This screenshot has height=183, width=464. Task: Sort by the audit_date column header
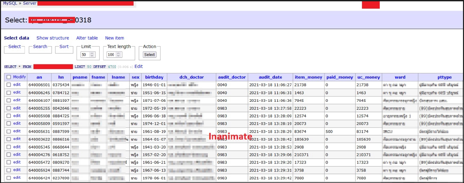pyautogui.click(x=270, y=77)
